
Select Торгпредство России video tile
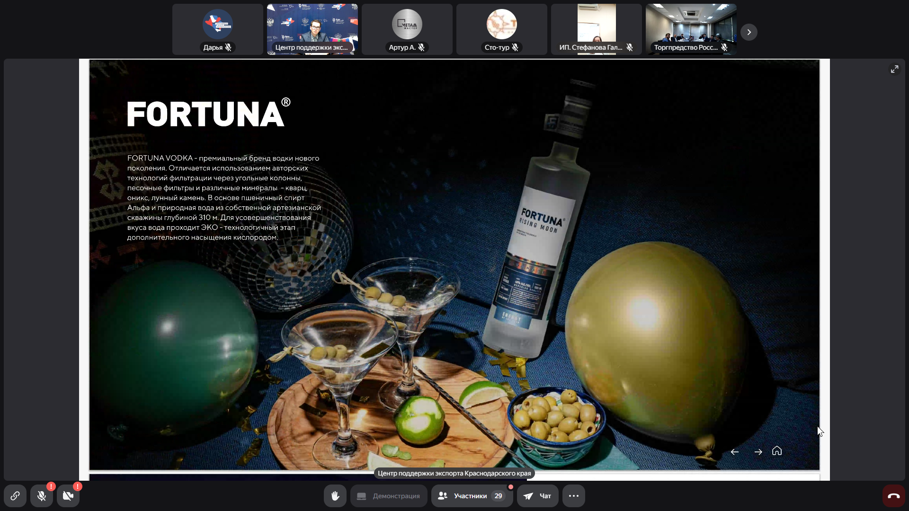click(x=691, y=29)
